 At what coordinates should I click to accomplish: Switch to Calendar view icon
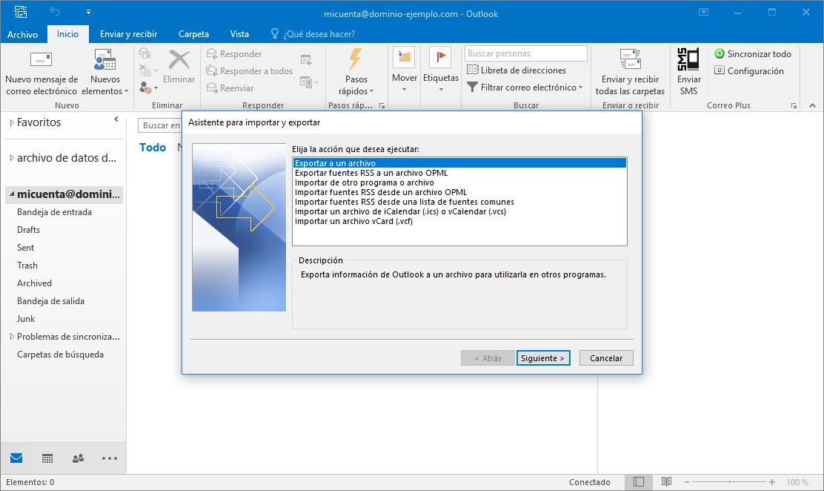coord(47,458)
